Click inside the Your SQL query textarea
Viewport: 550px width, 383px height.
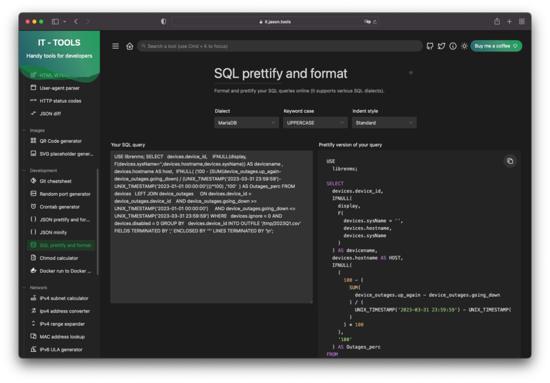pos(211,227)
